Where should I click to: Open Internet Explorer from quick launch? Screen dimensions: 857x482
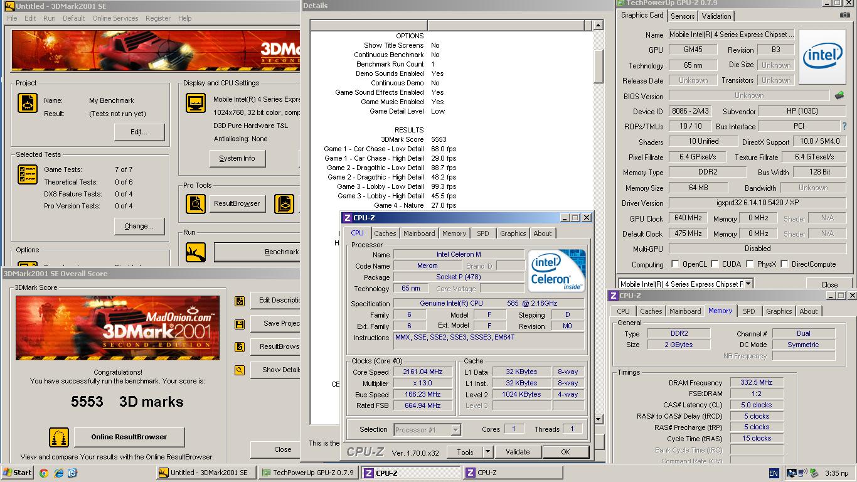click(58, 473)
